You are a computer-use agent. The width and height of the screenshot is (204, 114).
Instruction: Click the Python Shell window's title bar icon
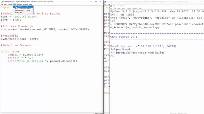pyautogui.click(x=111, y=6)
